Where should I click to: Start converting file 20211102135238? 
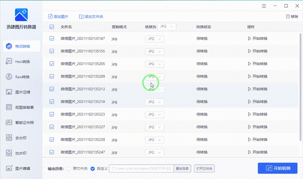pos(258,140)
